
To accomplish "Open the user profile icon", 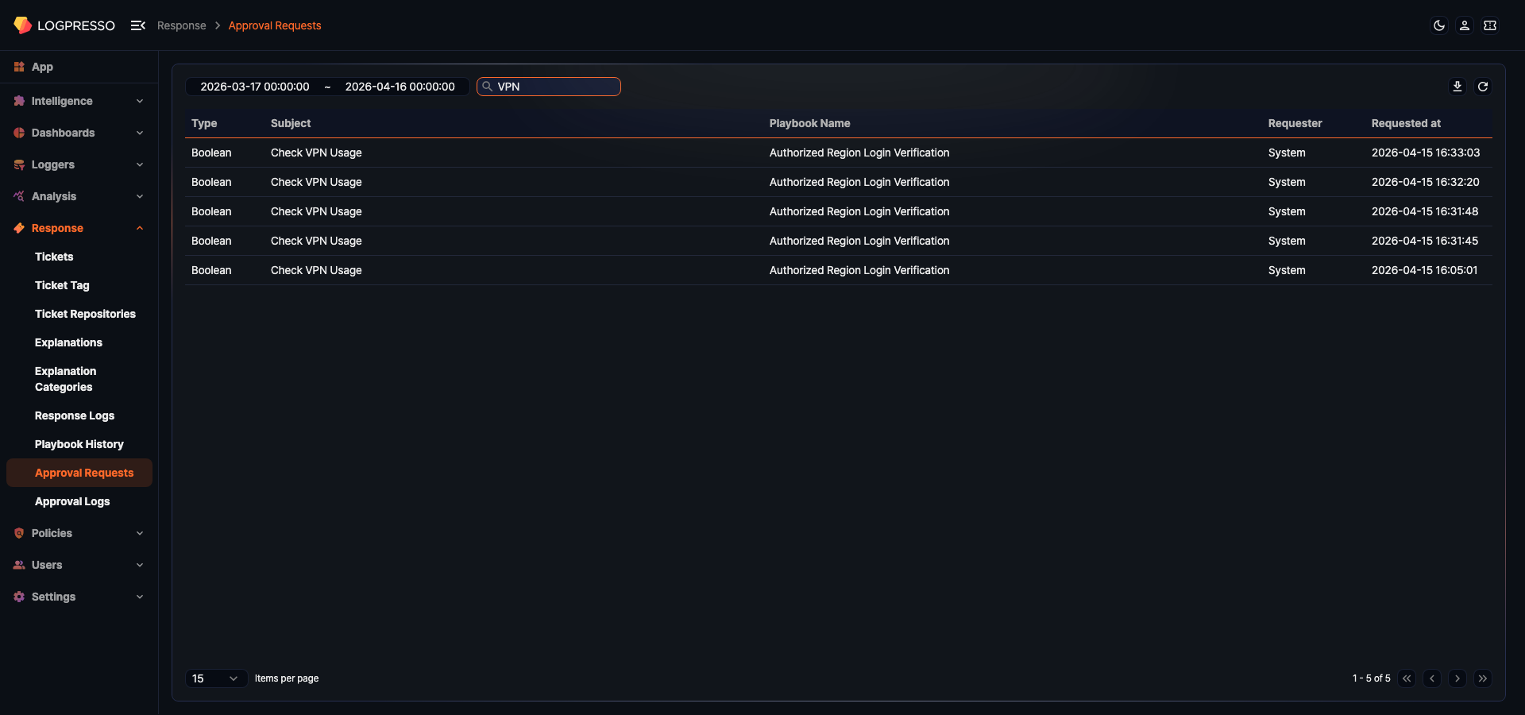I will click(x=1464, y=25).
